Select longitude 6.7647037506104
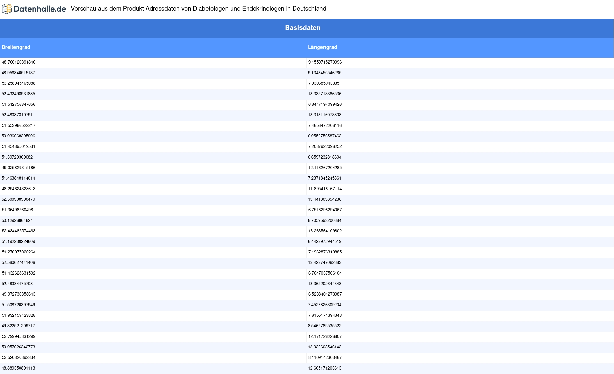Screen dimensions: 614x374 (325, 273)
